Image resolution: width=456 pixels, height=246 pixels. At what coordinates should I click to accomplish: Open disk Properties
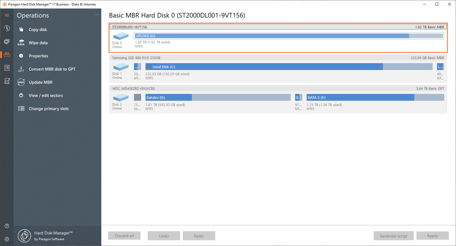pos(38,56)
